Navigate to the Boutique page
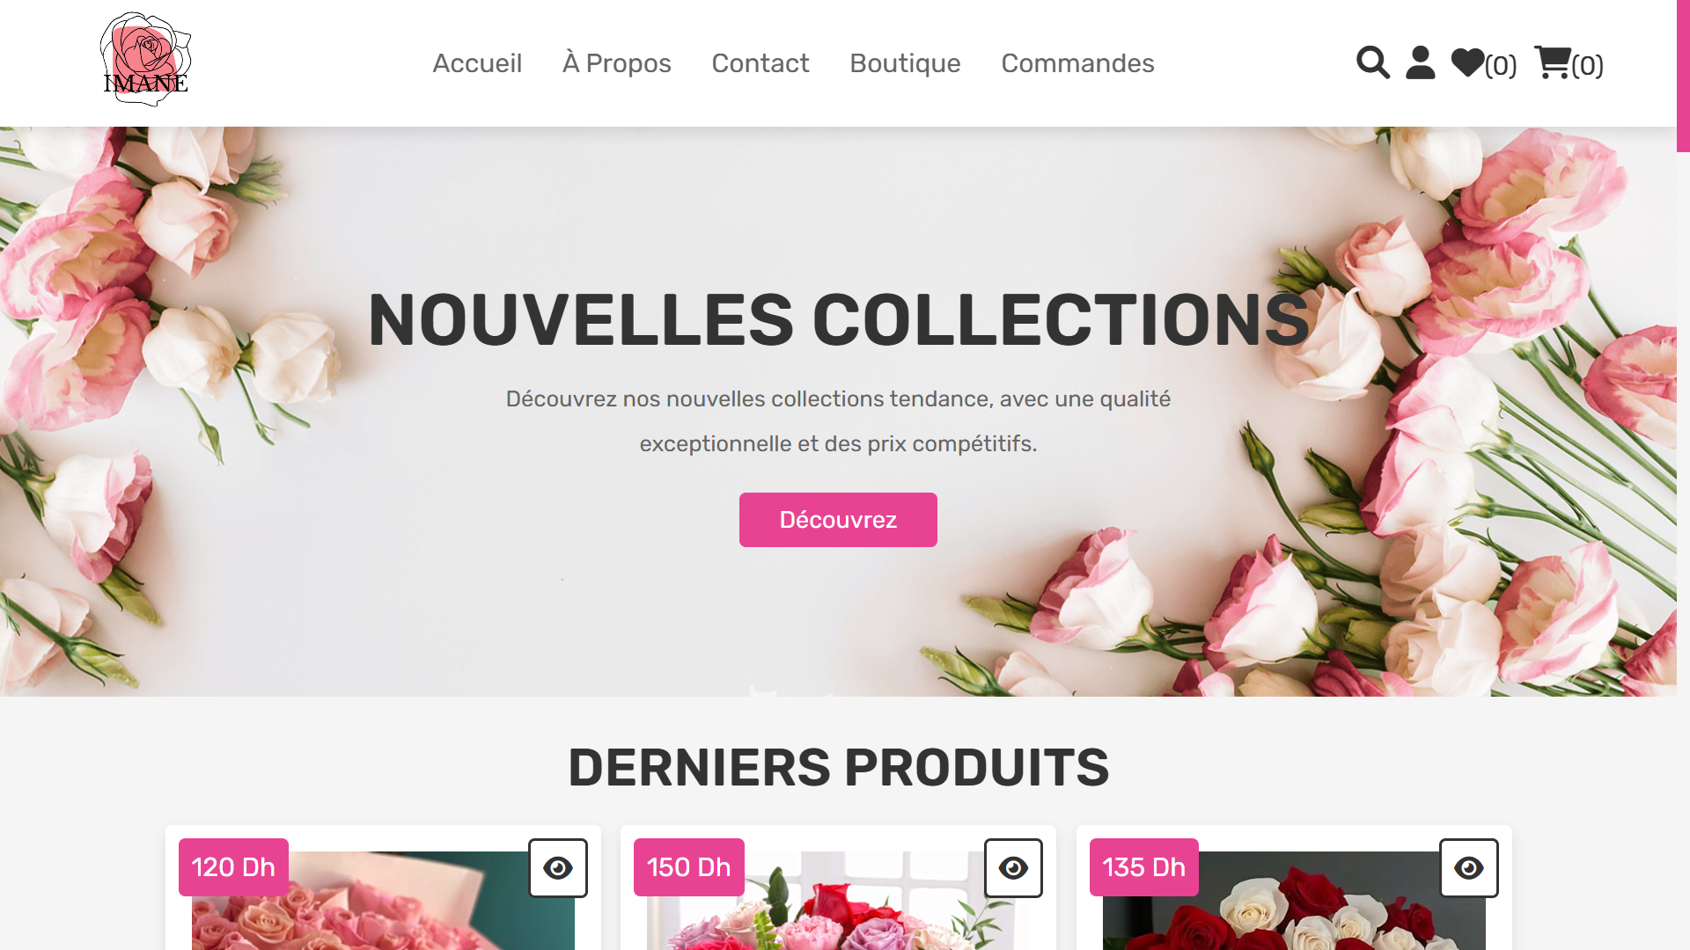 pos(905,63)
